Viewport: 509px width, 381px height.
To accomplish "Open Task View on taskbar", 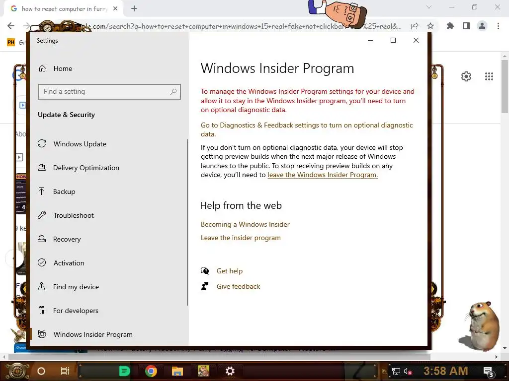I will pos(65,371).
